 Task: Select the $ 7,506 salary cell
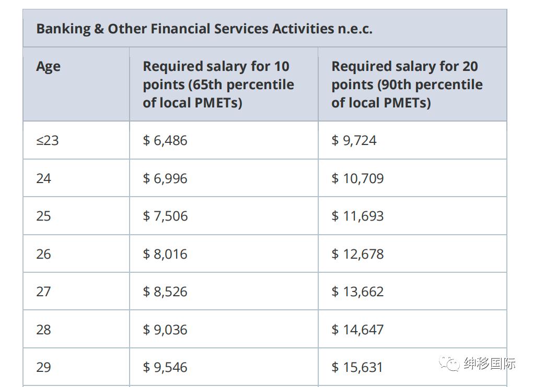[165, 216]
